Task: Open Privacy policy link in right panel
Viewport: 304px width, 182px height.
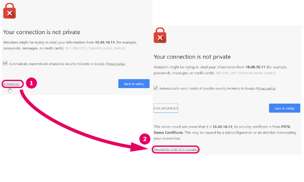Action: coord(266,89)
